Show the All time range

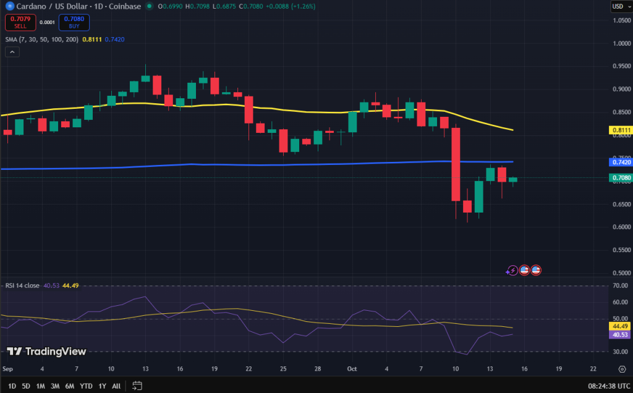(x=116, y=386)
